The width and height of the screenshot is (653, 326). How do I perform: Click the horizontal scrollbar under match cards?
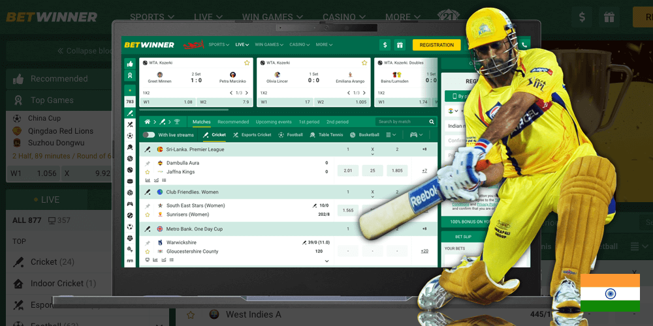184,110
